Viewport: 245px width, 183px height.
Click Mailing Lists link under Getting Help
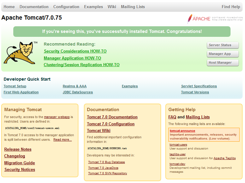click(x=198, y=117)
